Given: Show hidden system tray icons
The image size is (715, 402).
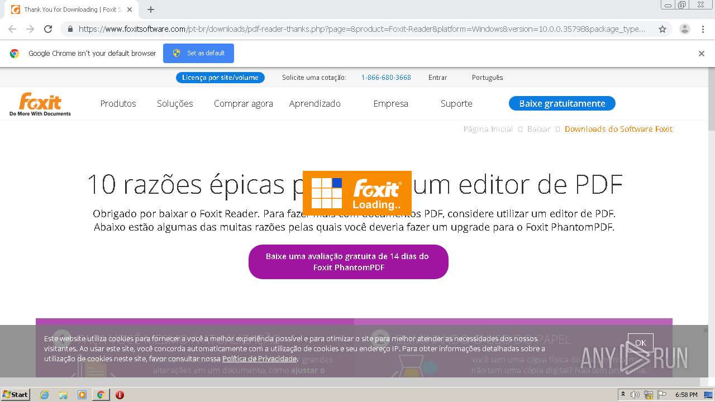Looking at the screenshot, I should (x=623, y=394).
